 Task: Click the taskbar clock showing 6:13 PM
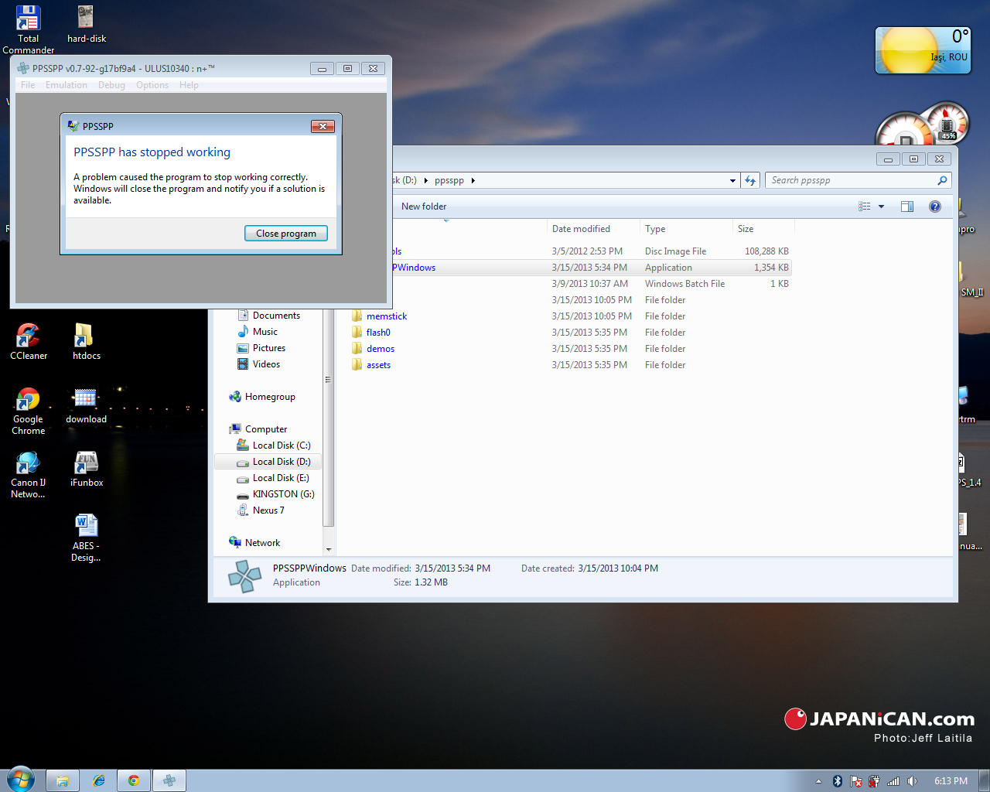(x=951, y=781)
